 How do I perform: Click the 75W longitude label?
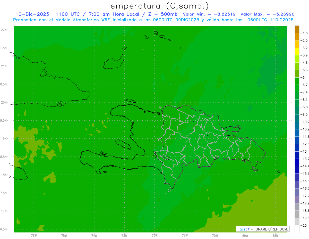tap(64, 235)
